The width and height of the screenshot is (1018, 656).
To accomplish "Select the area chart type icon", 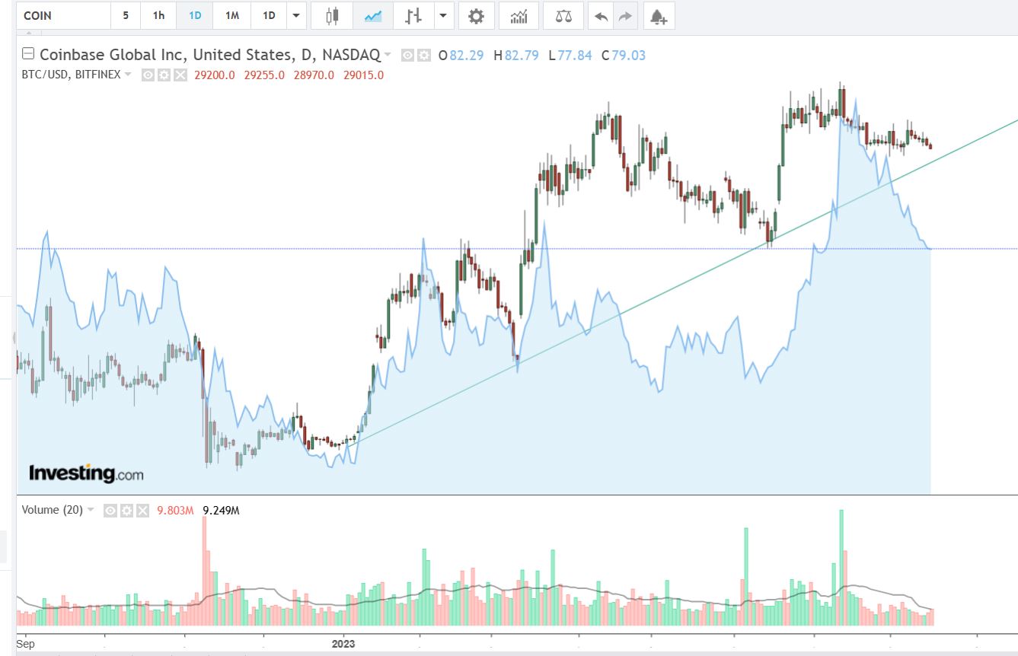I will pyautogui.click(x=373, y=16).
